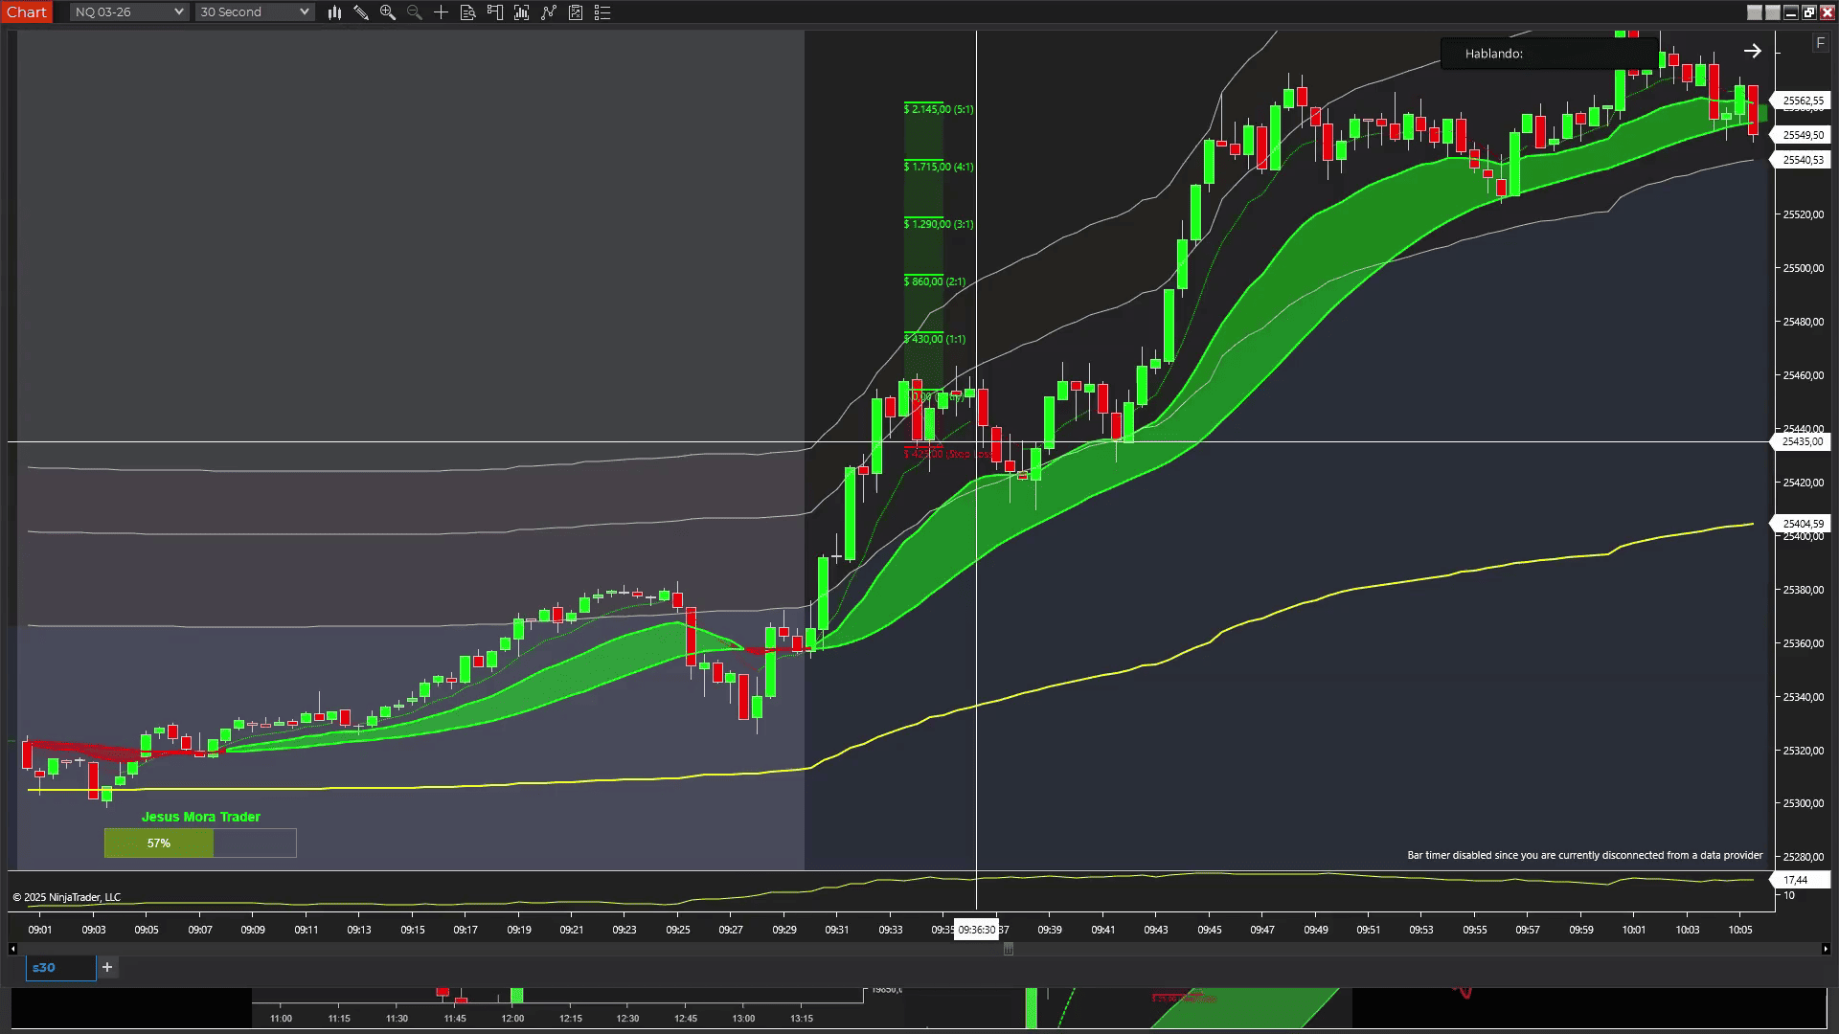Click the right arrow scroll-to-latest button
Screen dimensions: 1839x1034
tap(1752, 52)
